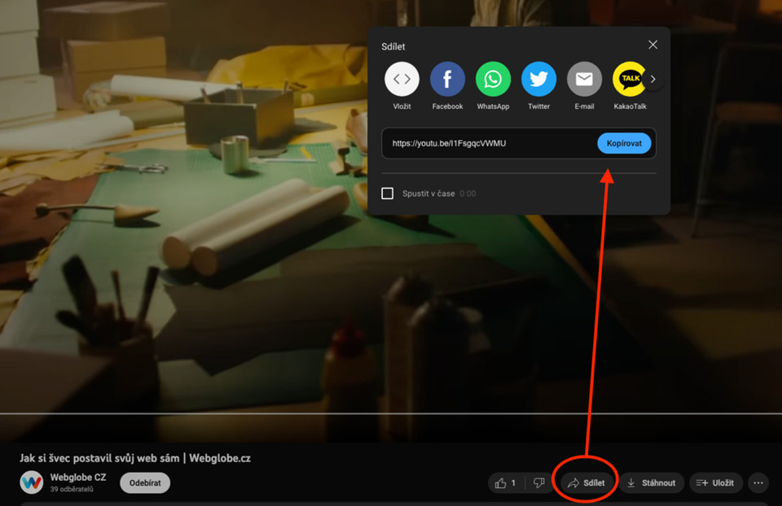Open the Sdílet share button
The height and width of the screenshot is (506, 782).
[x=586, y=483]
